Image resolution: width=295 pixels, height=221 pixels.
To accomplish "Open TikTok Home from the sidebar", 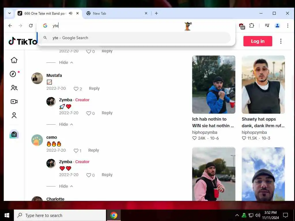I will pyautogui.click(x=14, y=60).
